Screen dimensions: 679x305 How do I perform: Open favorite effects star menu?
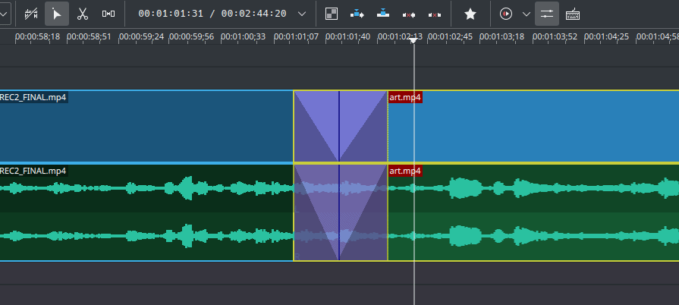(470, 14)
